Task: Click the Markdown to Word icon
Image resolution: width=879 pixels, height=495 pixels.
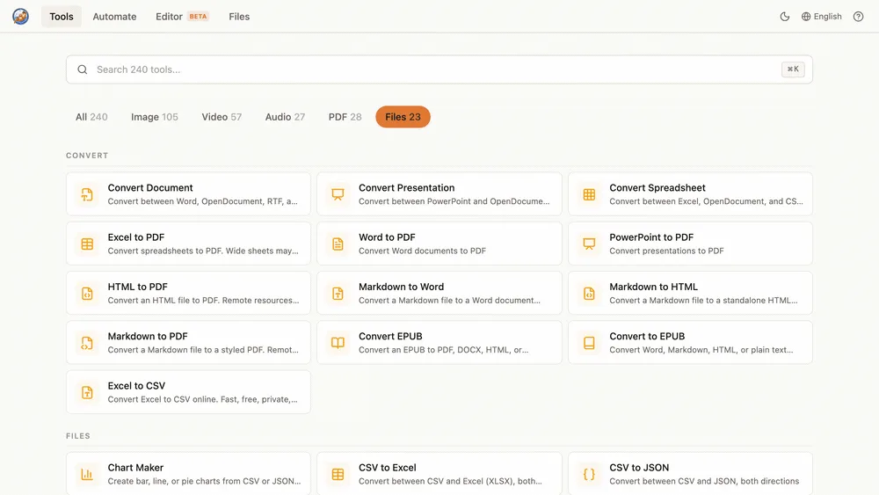Action: point(338,293)
